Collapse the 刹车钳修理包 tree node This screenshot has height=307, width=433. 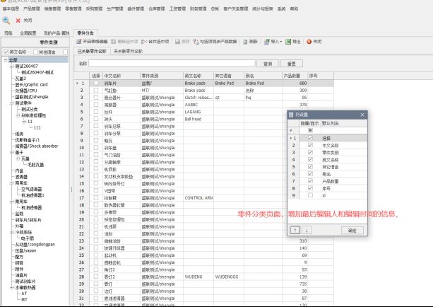(x=18, y=115)
